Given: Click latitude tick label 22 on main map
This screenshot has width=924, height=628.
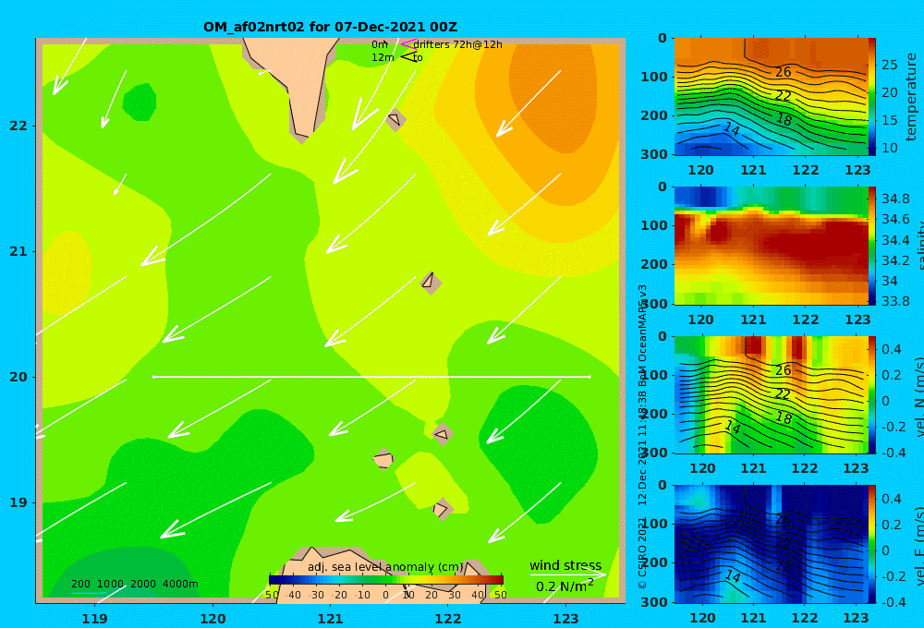Looking at the screenshot, I should click(18, 126).
